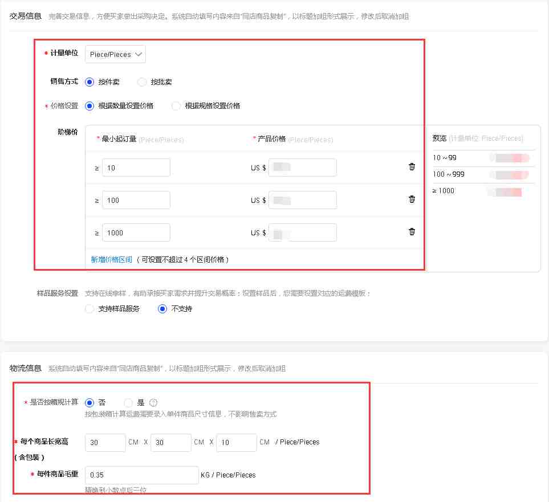Click the minimum order field showing 10

pyautogui.click(x=136, y=168)
